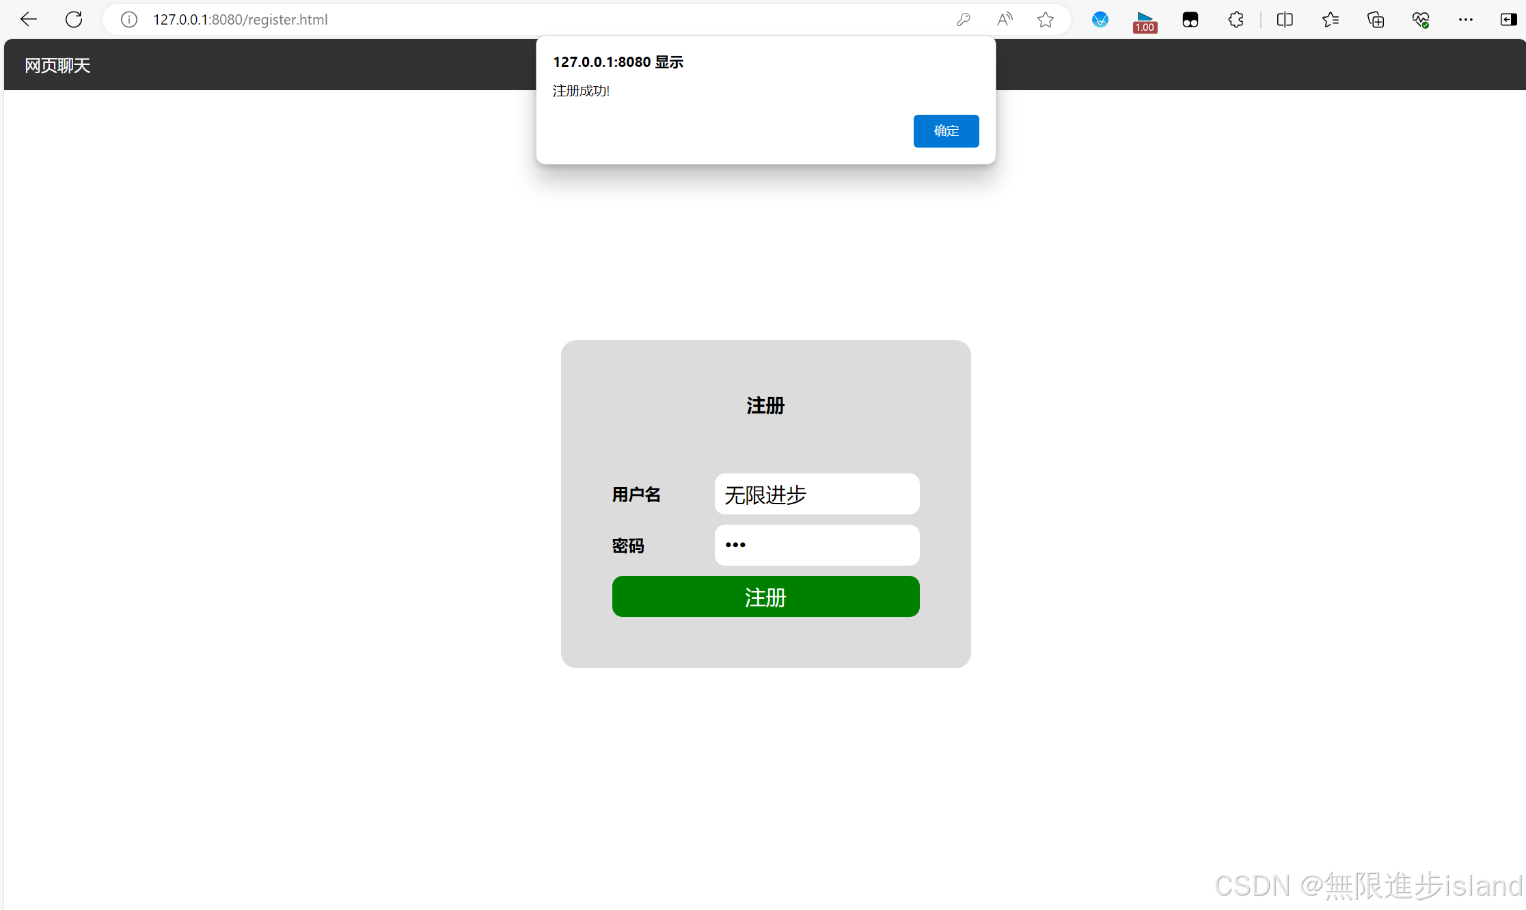
Task: Click the 注册 heading above the form
Action: tap(765, 406)
